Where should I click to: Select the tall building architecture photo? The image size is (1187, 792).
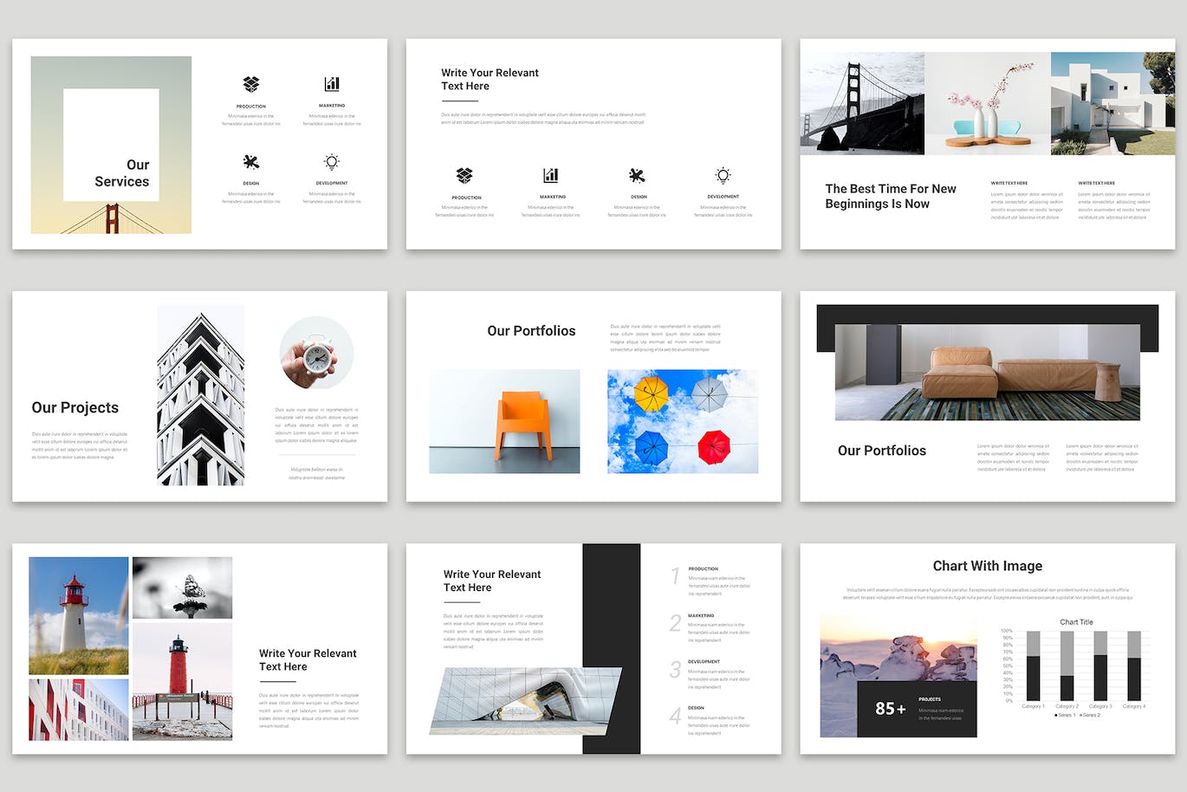(x=201, y=395)
